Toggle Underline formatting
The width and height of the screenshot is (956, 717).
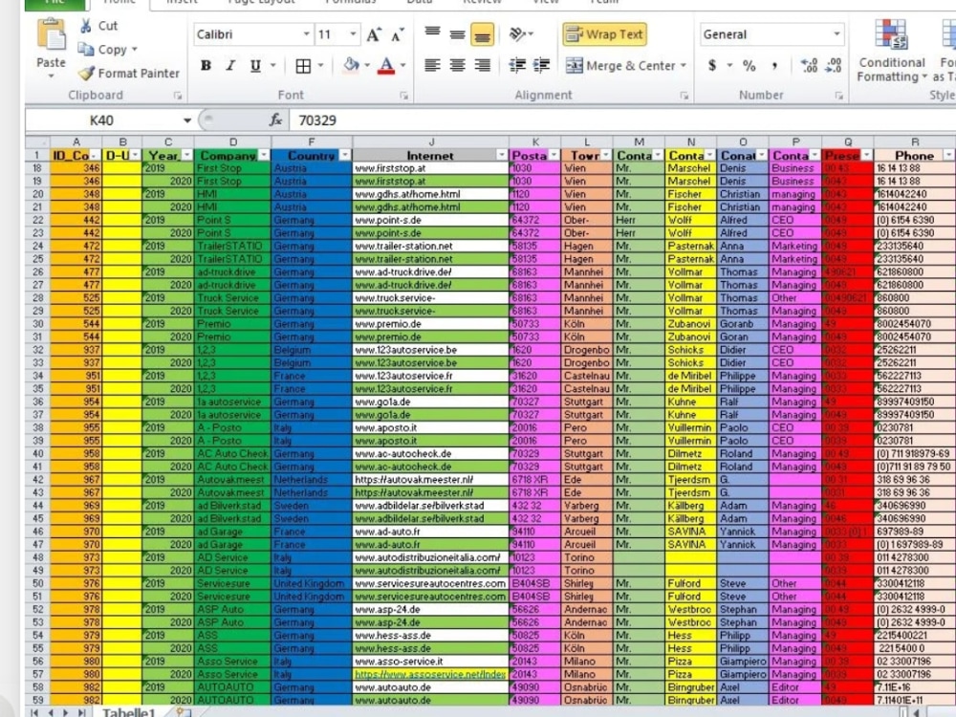pyautogui.click(x=255, y=66)
